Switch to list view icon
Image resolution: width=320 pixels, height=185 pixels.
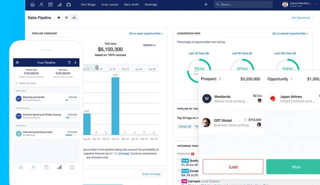click(x=66, y=17)
